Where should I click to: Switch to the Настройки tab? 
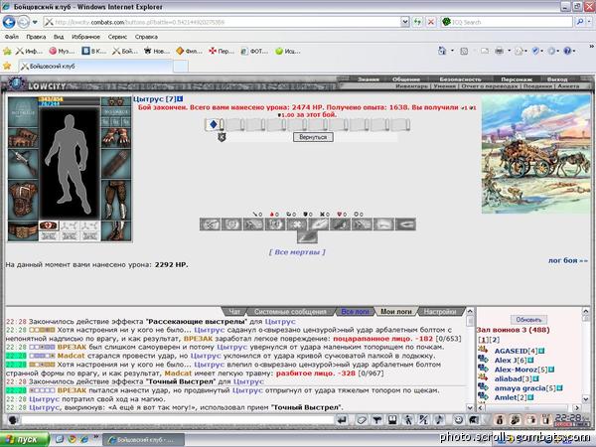(x=440, y=312)
